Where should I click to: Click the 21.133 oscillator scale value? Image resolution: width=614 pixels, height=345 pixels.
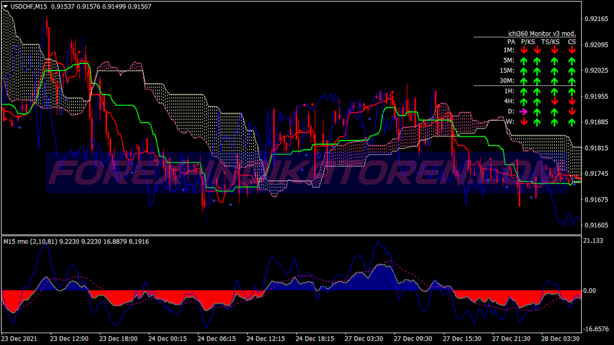coord(593,241)
